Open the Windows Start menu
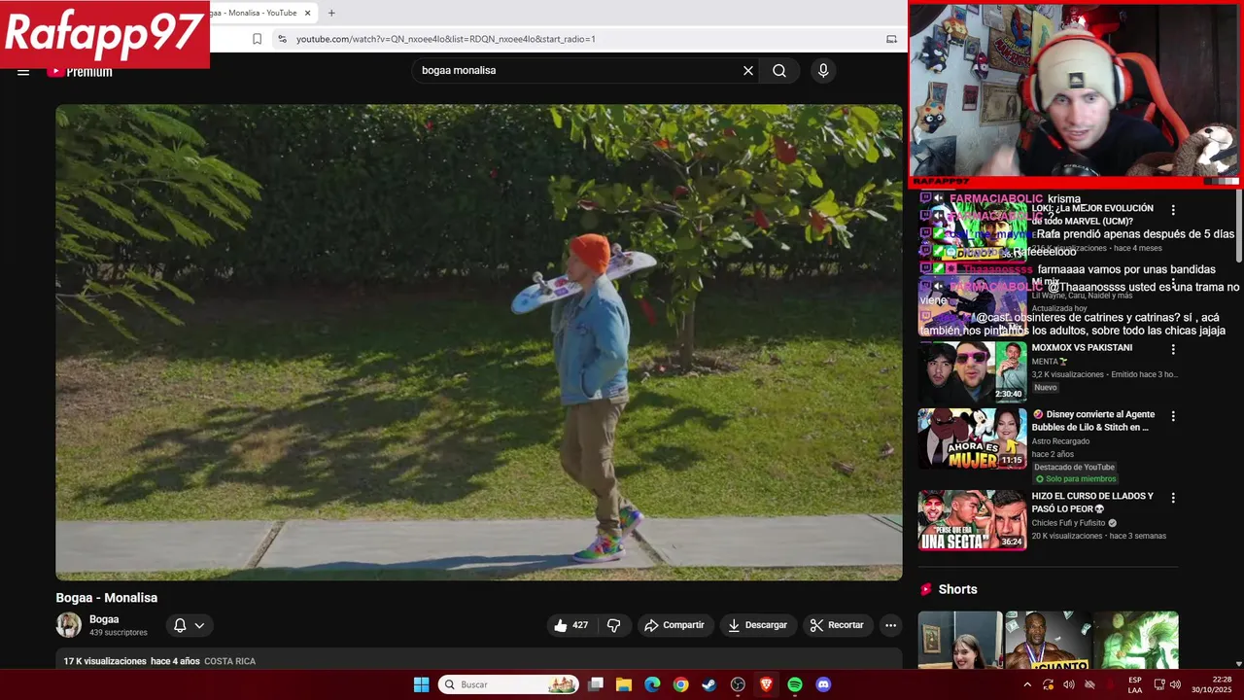 point(421,684)
